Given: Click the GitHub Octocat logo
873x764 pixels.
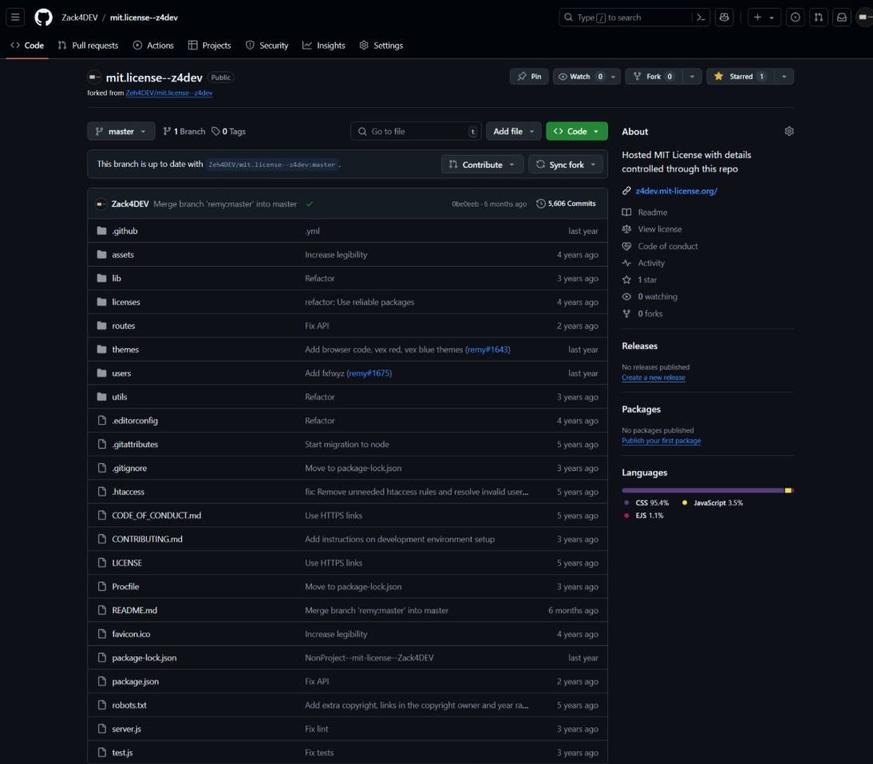Looking at the screenshot, I should click(43, 18).
